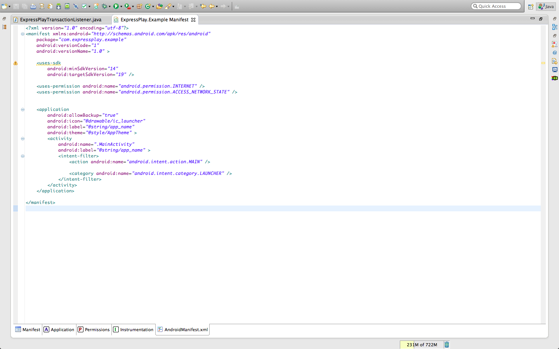
Task: Click the uses-sdk warning marker
Action: click(16, 63)
